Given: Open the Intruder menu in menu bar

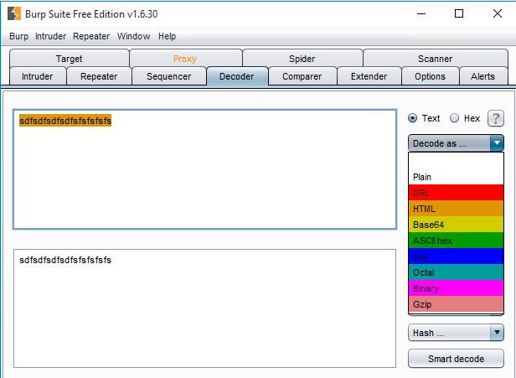Looking at the screenshot, I should tap(50, 36).
